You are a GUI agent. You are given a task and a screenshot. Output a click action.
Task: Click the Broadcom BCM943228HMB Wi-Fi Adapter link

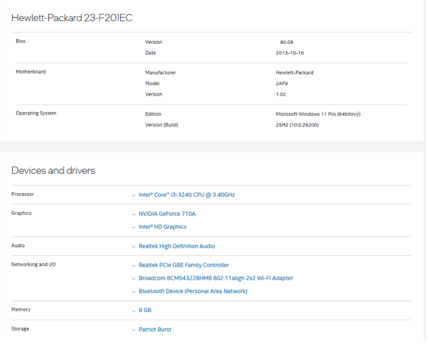tap(216, 278)
